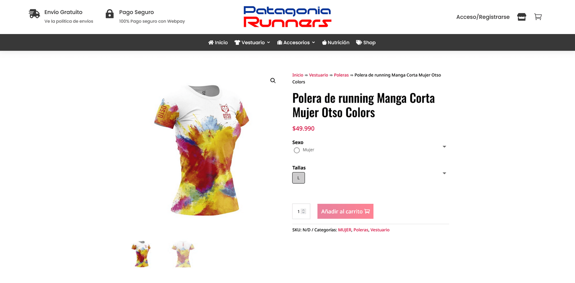Viewport: 575px width, 283px height.
Task: Expand the Sexo dropdown arrow
Action: click(444, 147)
